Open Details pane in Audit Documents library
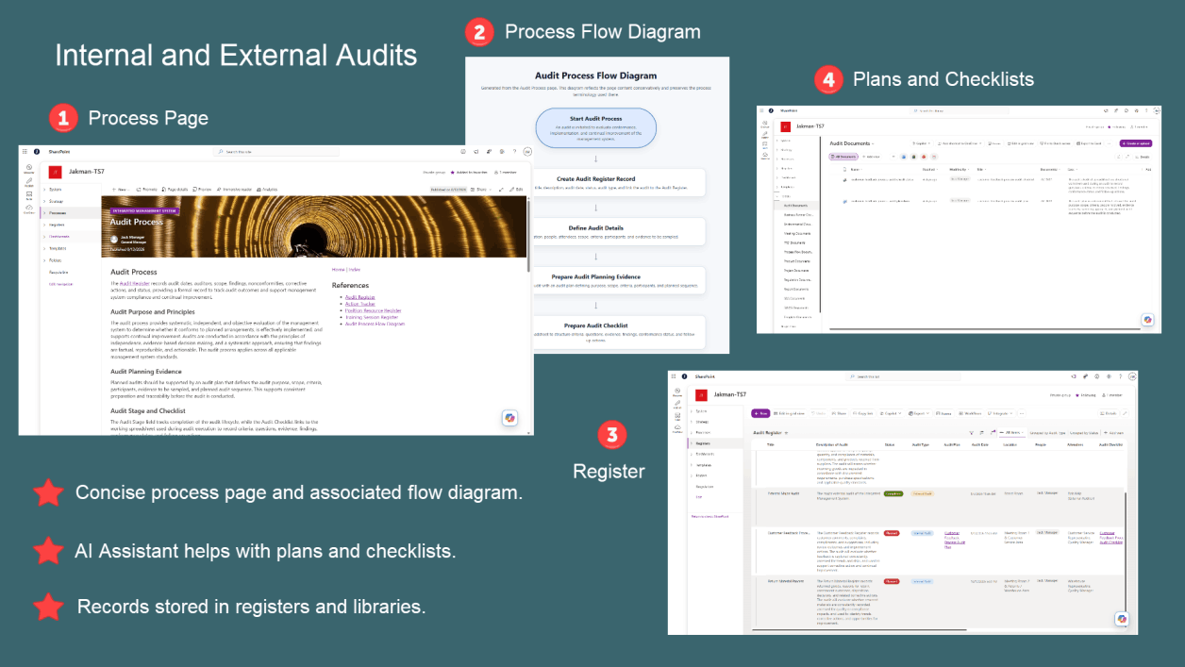Image resolution: width=1185 pixels, height=667 pixels. point(1143,157)
